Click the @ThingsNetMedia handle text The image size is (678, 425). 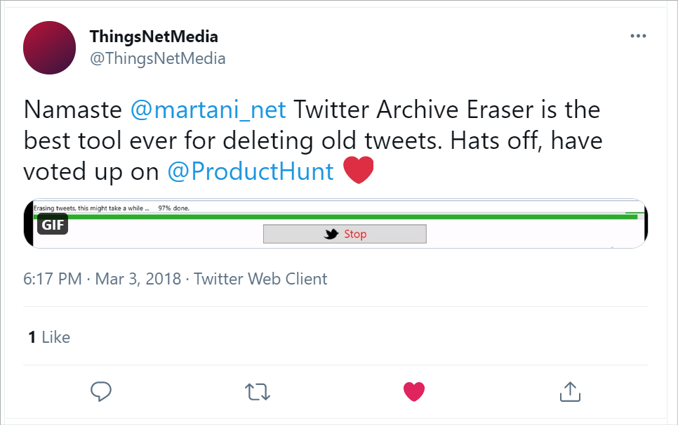(x=156, y=59)
